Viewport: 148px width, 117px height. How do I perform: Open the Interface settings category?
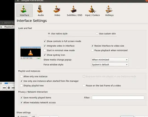pyautogui.click(x=25, y=11)
